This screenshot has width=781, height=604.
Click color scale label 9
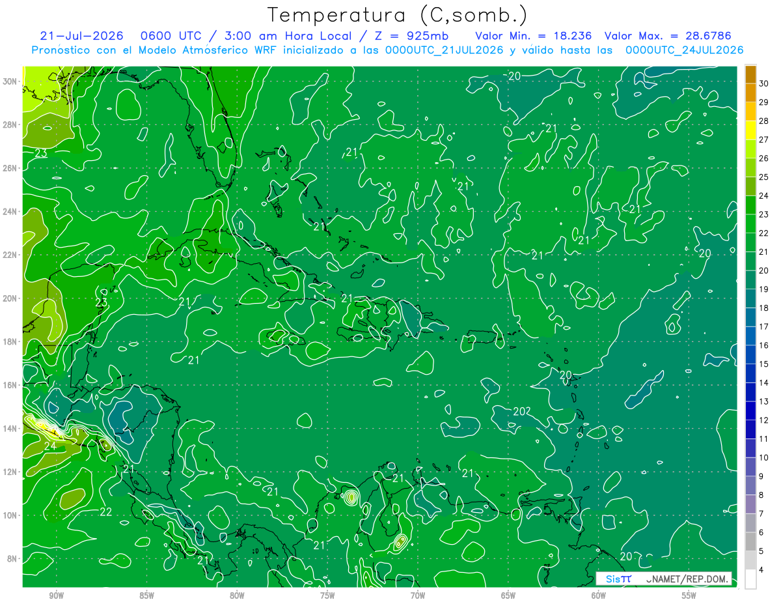[x=761, y=476]
